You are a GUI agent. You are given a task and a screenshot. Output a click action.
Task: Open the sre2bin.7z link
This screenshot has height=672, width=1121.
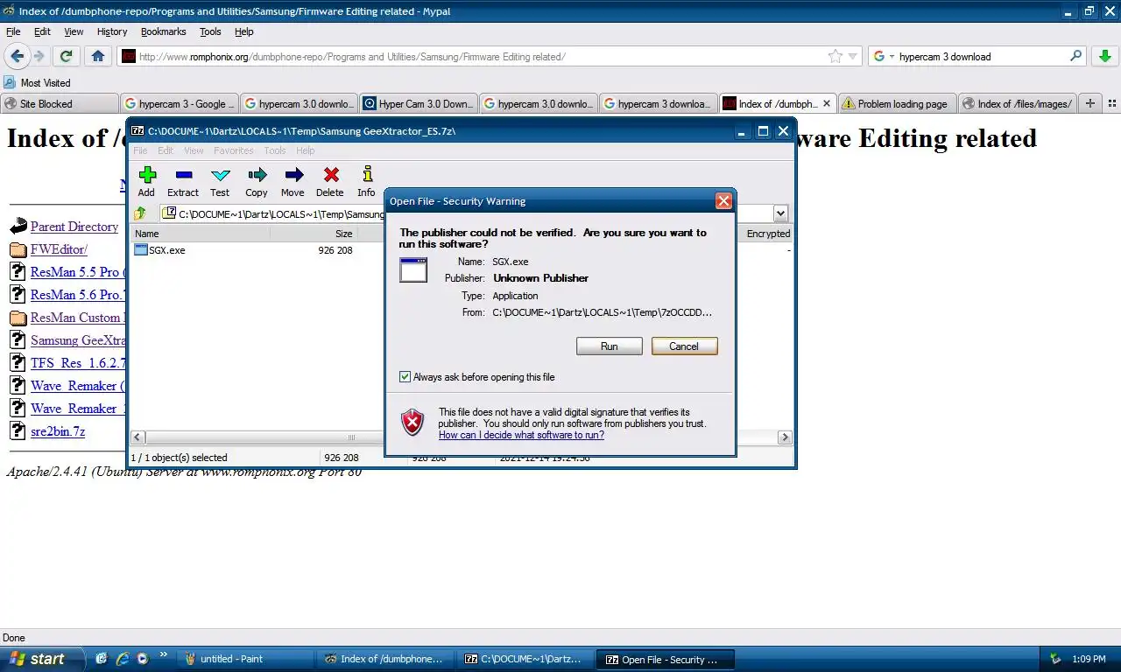(58, 431)
